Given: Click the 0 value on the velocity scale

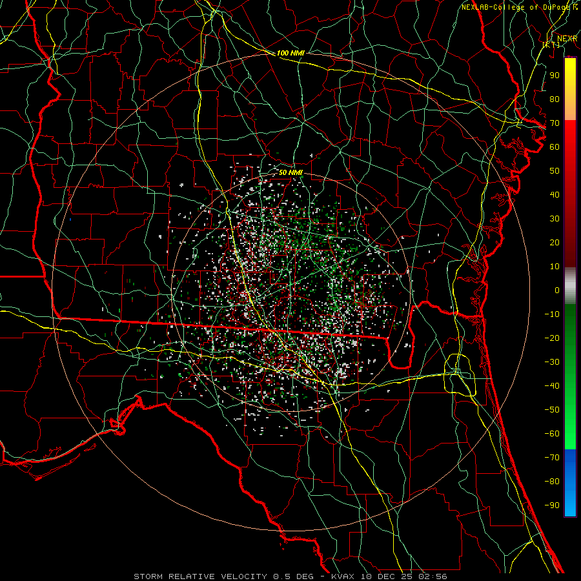Looking at the screenshot, I should pos(557,290).
